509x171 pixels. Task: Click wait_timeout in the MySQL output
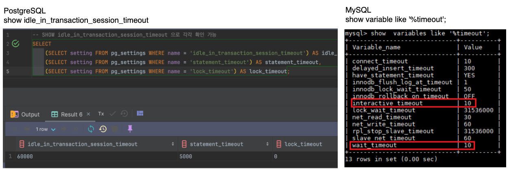(x=374, y=145)
